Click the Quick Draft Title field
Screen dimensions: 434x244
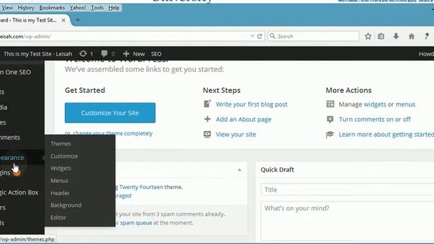[x=347, y=190]
